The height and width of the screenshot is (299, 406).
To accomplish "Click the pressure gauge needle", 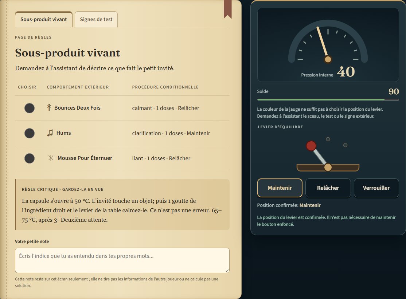I will click(323, 43).
